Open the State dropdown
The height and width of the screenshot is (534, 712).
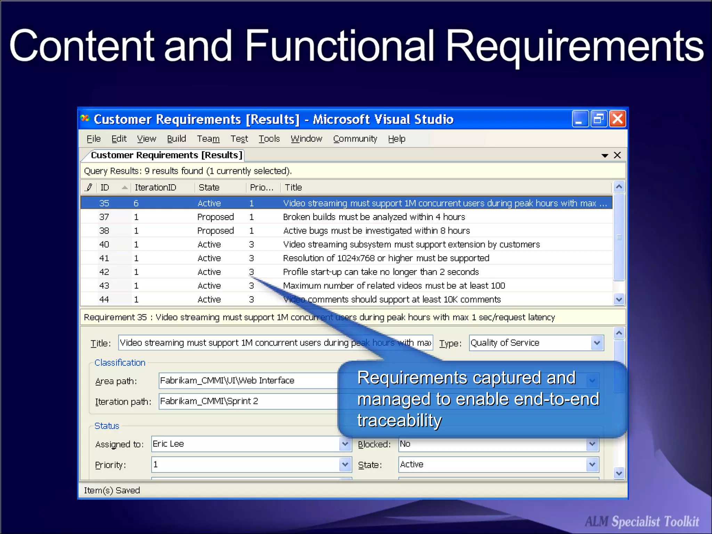click(x=592, y=464)
